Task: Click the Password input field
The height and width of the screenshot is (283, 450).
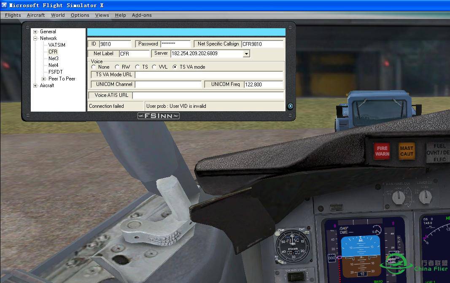Action: (x=175, y=44)
